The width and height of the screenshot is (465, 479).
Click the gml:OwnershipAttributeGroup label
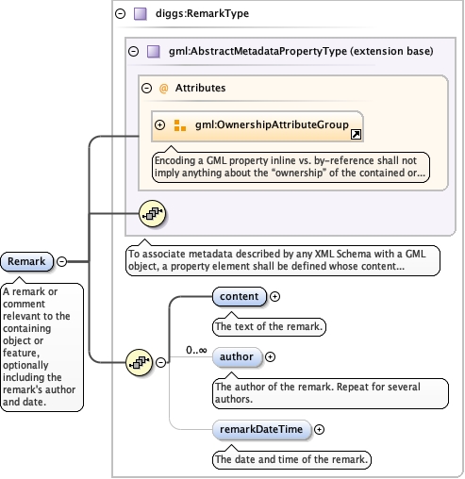click(x=272, y=124)
